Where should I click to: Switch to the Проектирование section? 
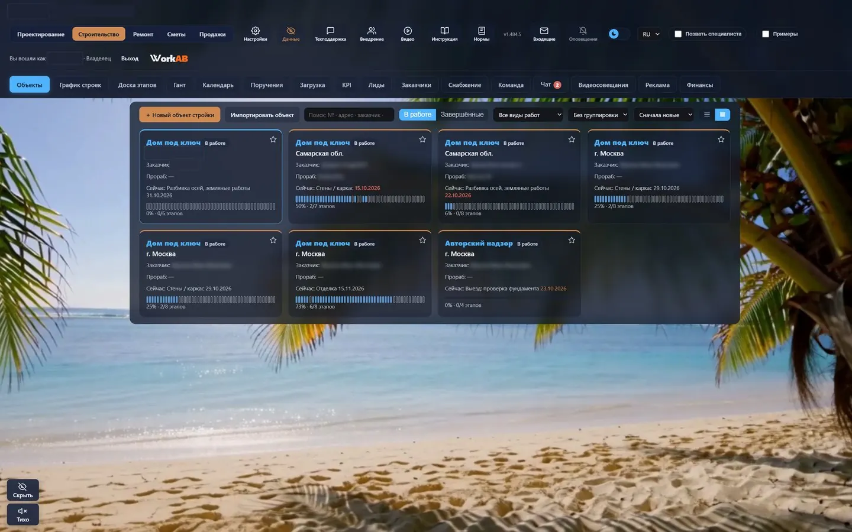click(41, 34)
